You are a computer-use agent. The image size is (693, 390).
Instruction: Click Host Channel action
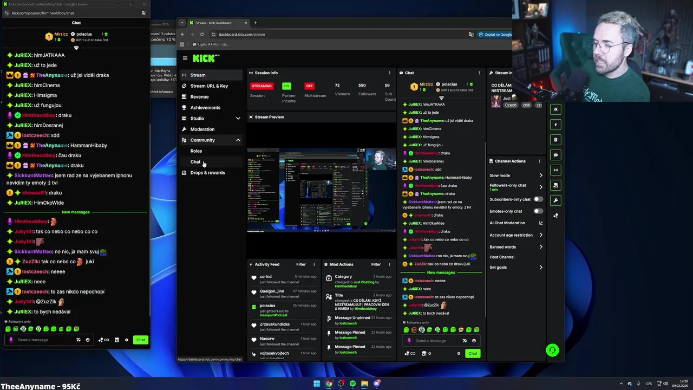click(x=502, y=257)
